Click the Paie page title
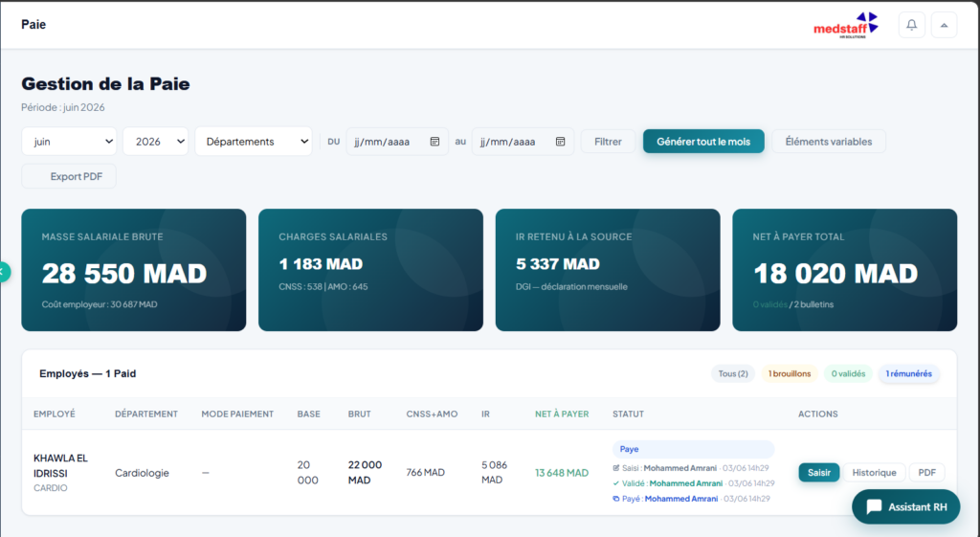 point(33,24)
